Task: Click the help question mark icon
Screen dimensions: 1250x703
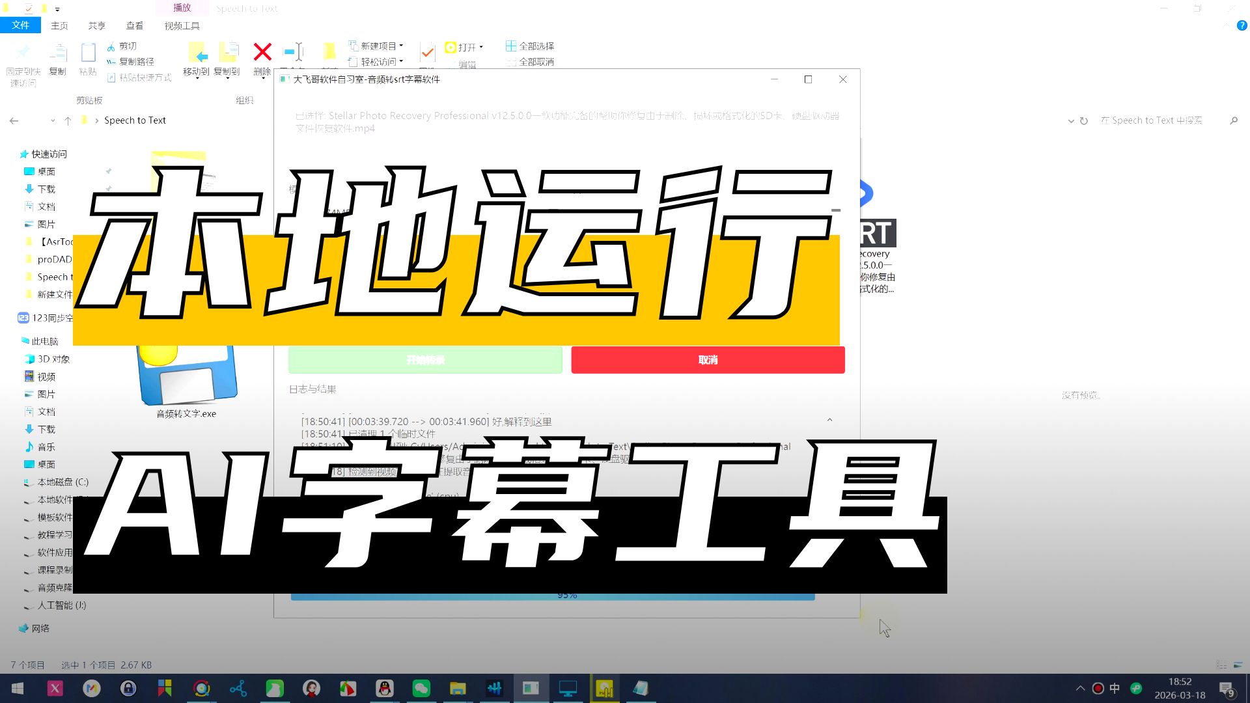Action: tap(1242, 25)
